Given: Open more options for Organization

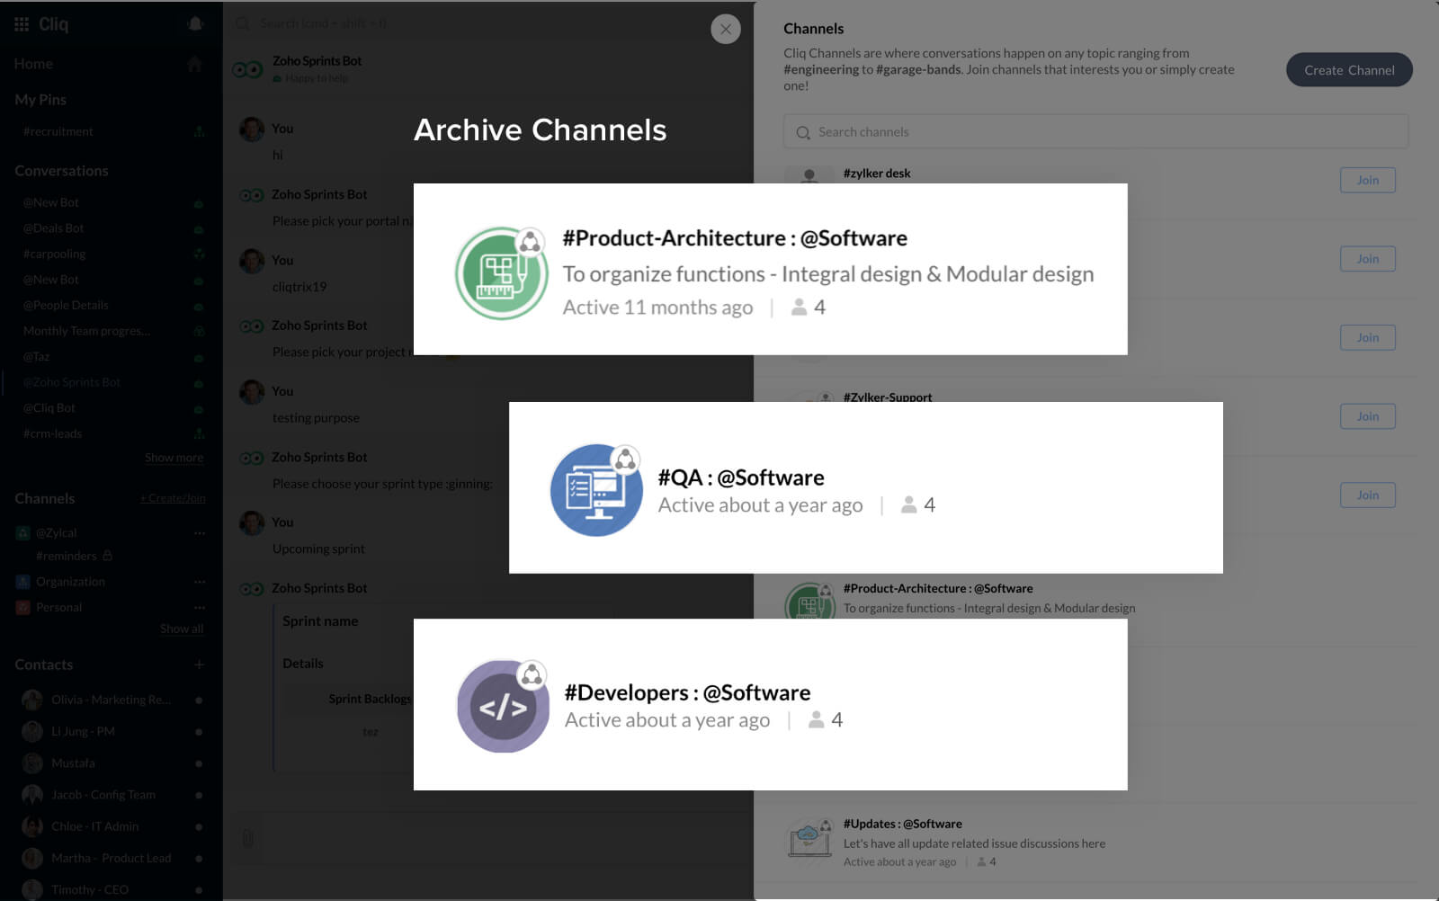Looking at the screenshot, I should 200,582.
